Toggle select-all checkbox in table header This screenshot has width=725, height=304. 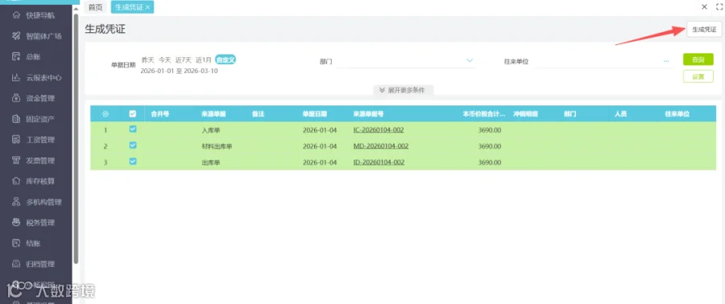click(133, 114)
